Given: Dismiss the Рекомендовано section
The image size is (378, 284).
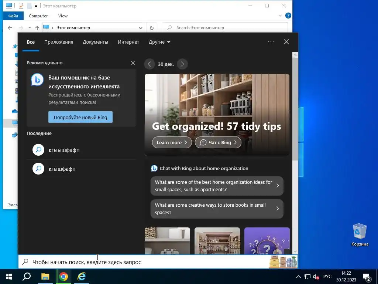Looking at the screenshot, I should coord(133,63).
